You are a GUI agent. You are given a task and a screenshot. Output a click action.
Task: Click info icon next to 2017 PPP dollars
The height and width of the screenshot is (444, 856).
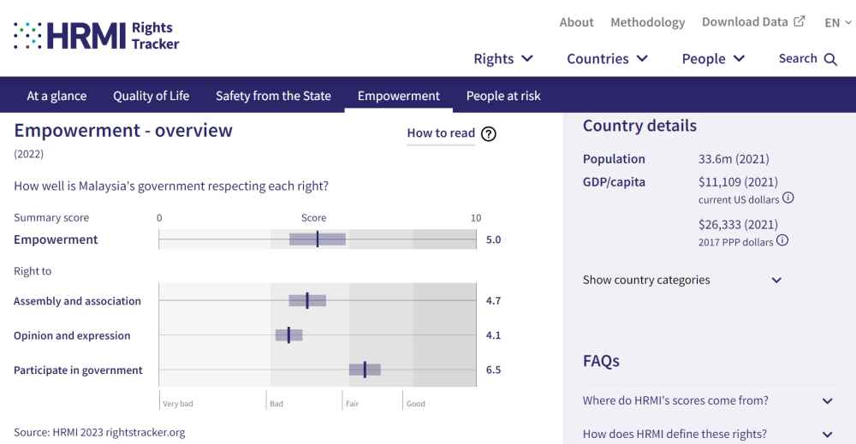(x=782, y=241)
